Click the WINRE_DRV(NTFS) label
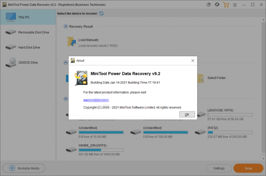 point(93,145)
